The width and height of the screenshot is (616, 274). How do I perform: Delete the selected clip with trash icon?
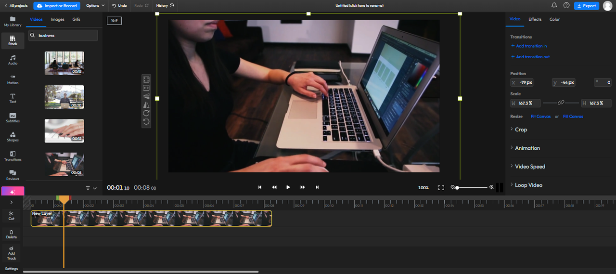(x=12, y=235)
